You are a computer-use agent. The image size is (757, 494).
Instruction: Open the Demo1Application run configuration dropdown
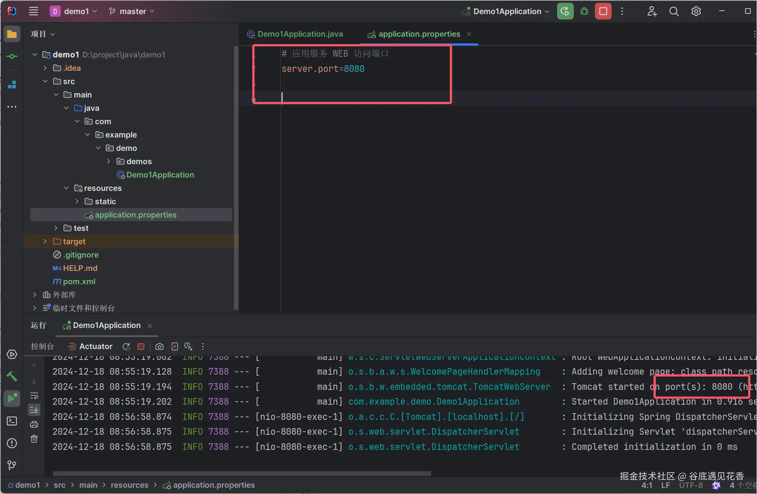pos(507,11)
